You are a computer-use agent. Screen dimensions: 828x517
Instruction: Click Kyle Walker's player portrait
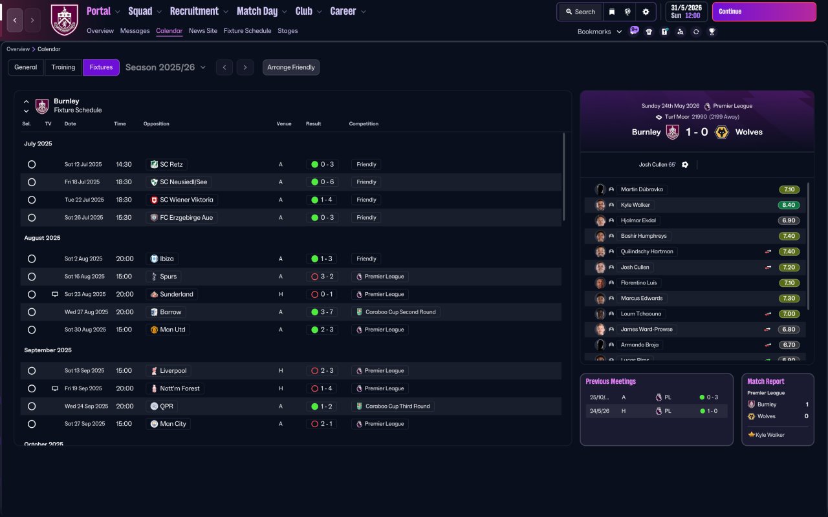click(600, 205)
